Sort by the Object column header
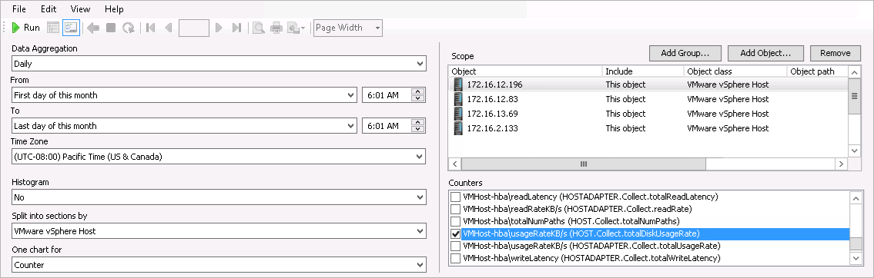The image size is (874, 278). click(x=525, y=71)
